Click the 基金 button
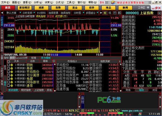Image resolution: width=162 pixels, height=116 pixels. [75, 8]
